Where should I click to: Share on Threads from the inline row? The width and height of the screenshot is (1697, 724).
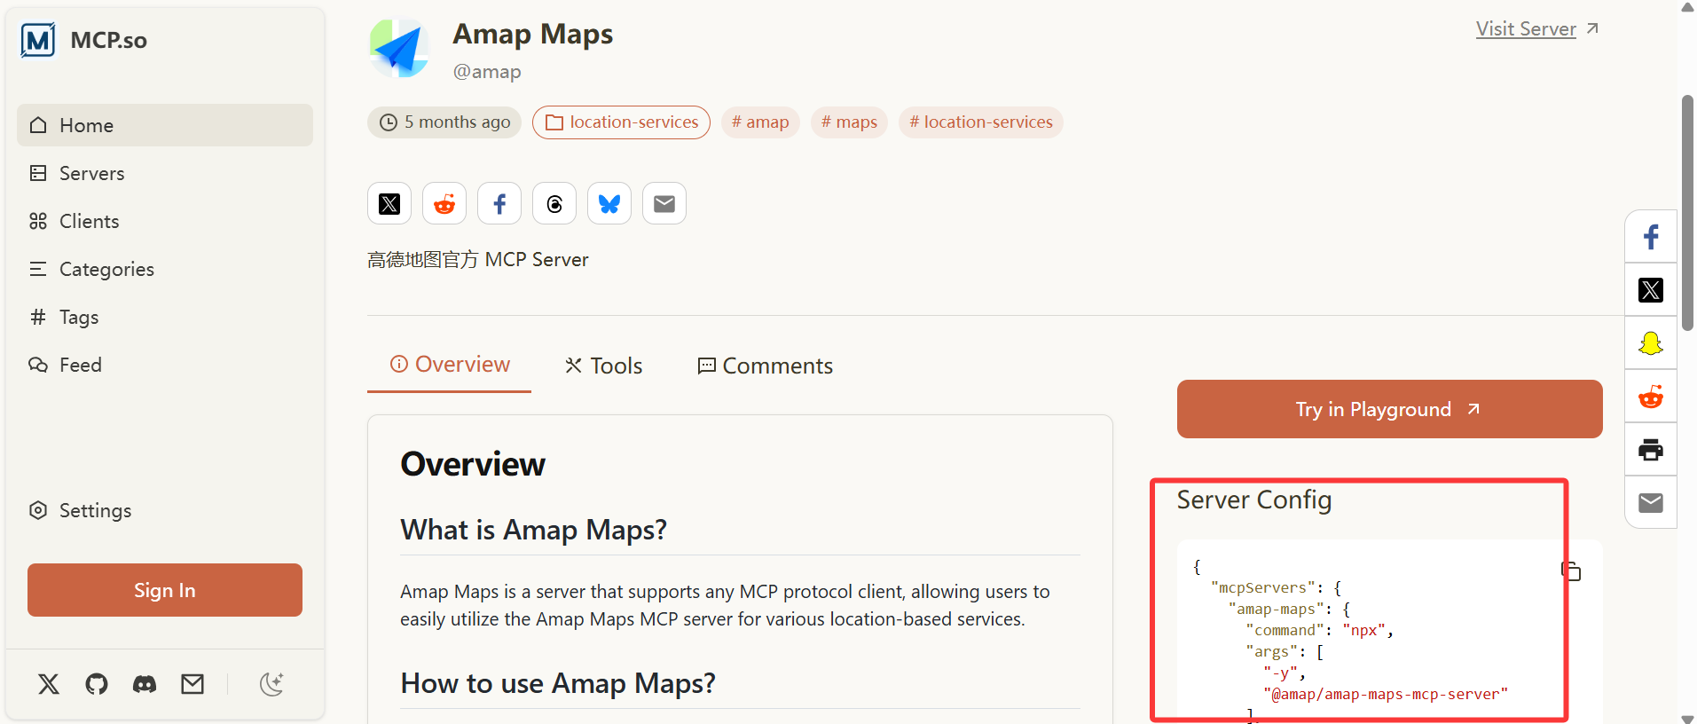tap(554, 204)
